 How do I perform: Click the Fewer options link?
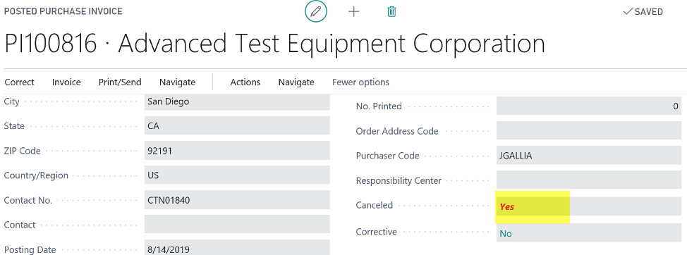[x=360, y=82]
